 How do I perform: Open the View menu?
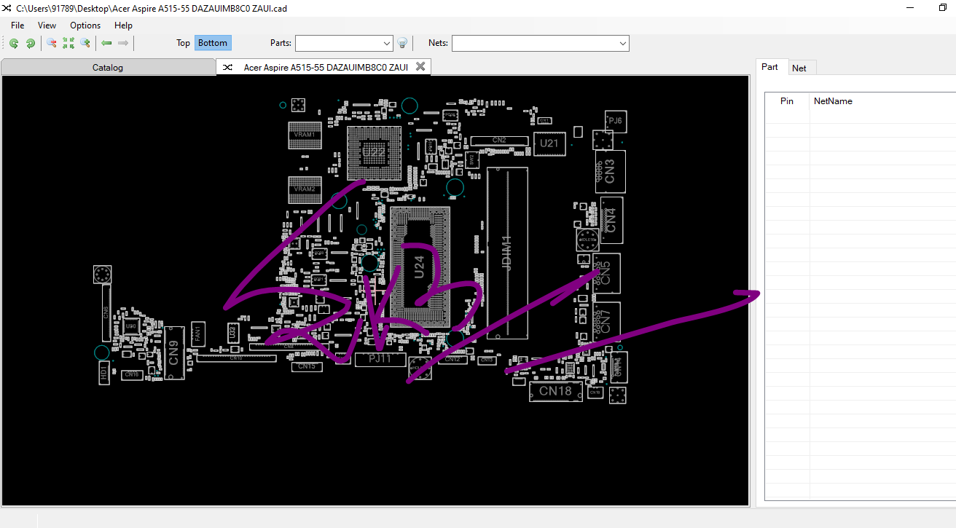pyautogui.click(x=47, y=25)
